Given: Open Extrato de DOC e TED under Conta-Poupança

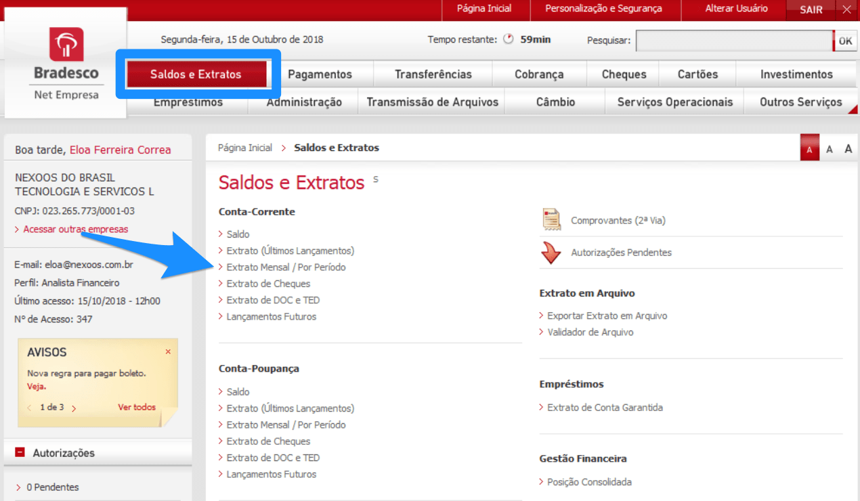Looking at the screenshot, I should (273, 458).
